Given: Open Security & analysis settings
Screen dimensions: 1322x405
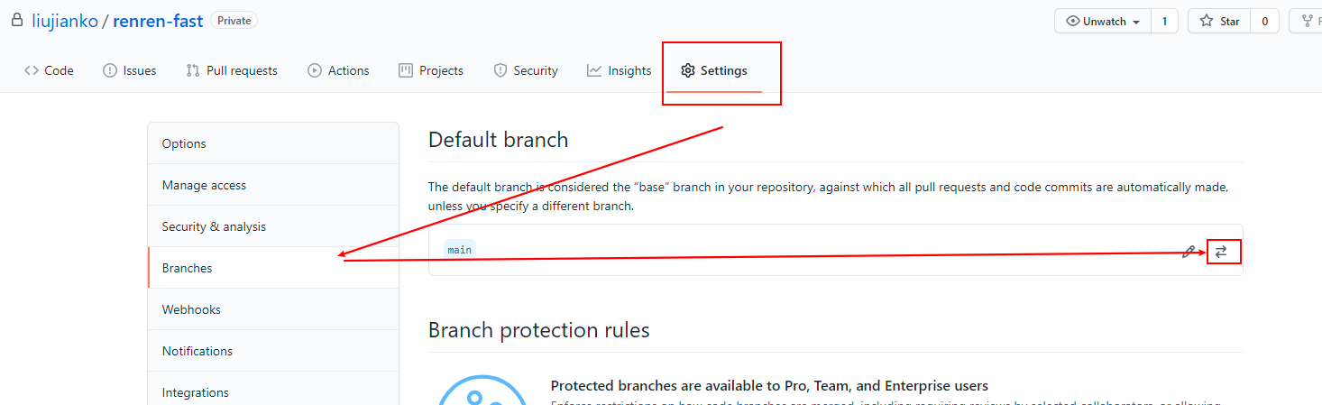Looking at the screenshot, I should click(x=214, y=226).
